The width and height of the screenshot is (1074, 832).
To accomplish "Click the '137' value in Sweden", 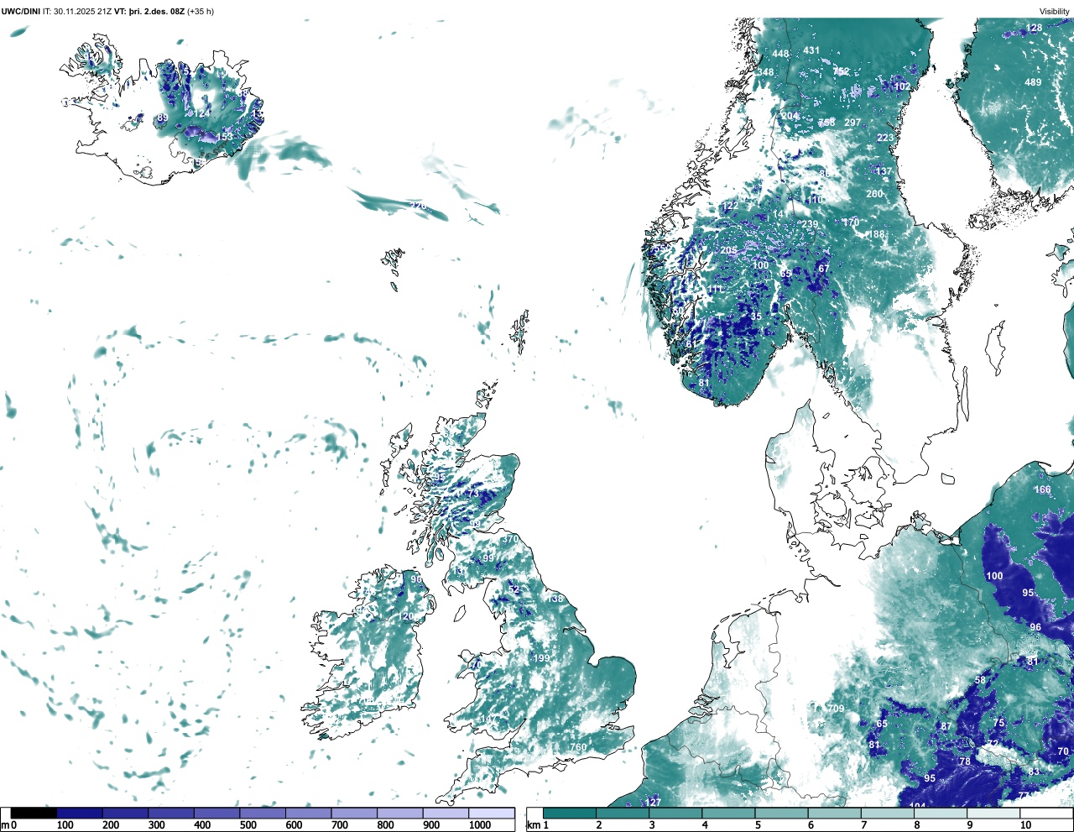I will coord(884,171).
